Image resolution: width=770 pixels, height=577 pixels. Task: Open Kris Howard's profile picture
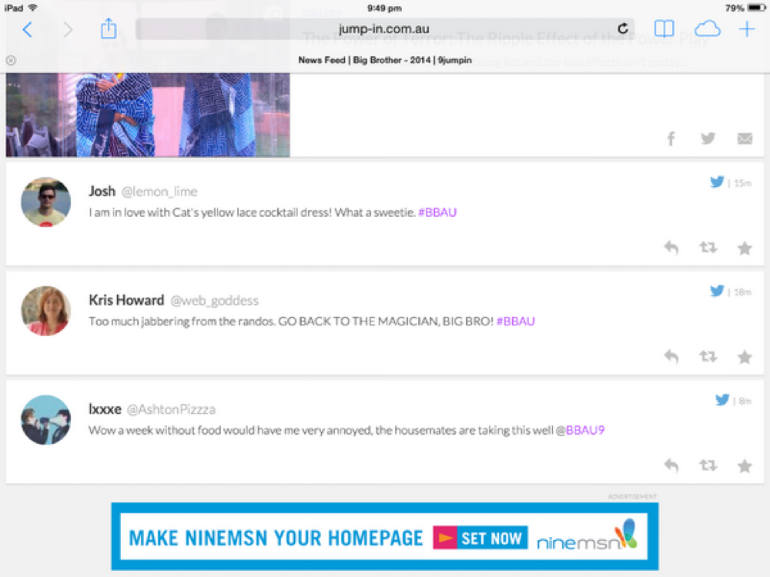tap(45, 311)
